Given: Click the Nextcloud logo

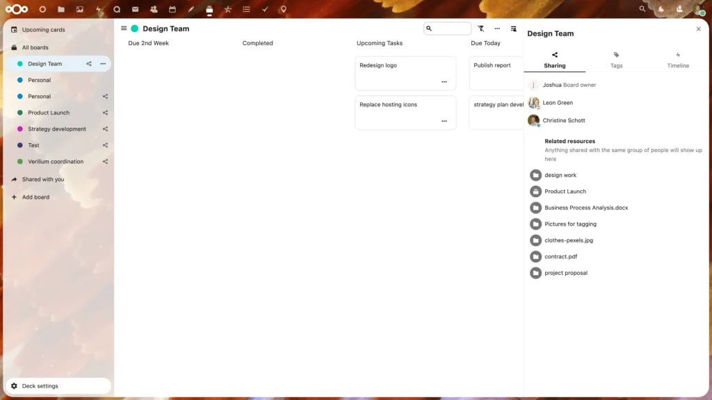Looking at the screenshot, I should click(x=17, y=9).
